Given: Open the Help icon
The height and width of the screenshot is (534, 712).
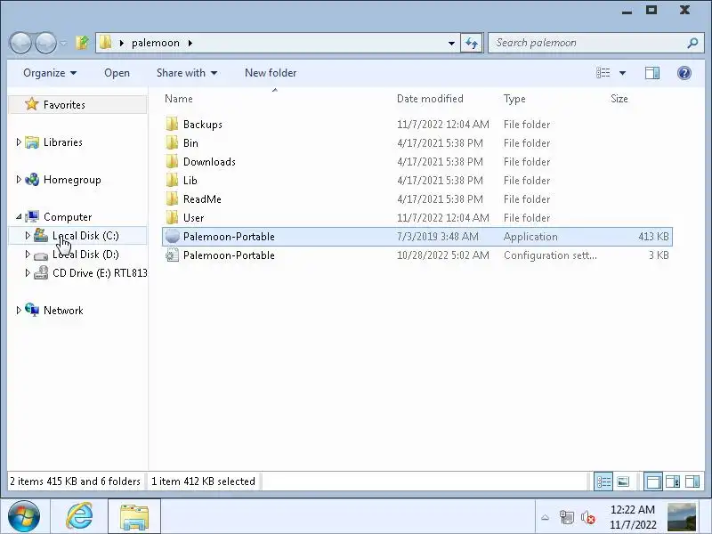Looking at the screenshot, I should (684, 73).
